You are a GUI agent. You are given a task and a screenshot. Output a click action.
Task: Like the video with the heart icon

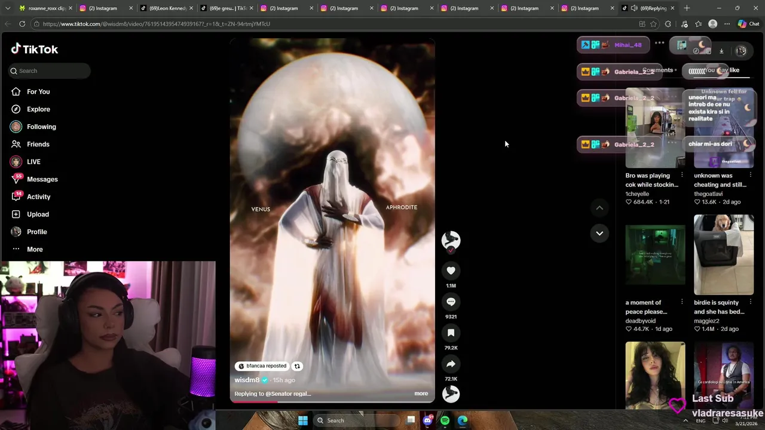[451, 271]
